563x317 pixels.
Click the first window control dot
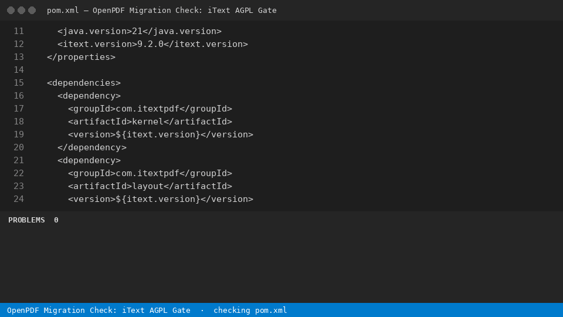(x=11, y=11)
